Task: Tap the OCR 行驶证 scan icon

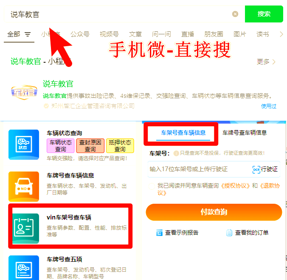Action: click(x=256, y=169)
